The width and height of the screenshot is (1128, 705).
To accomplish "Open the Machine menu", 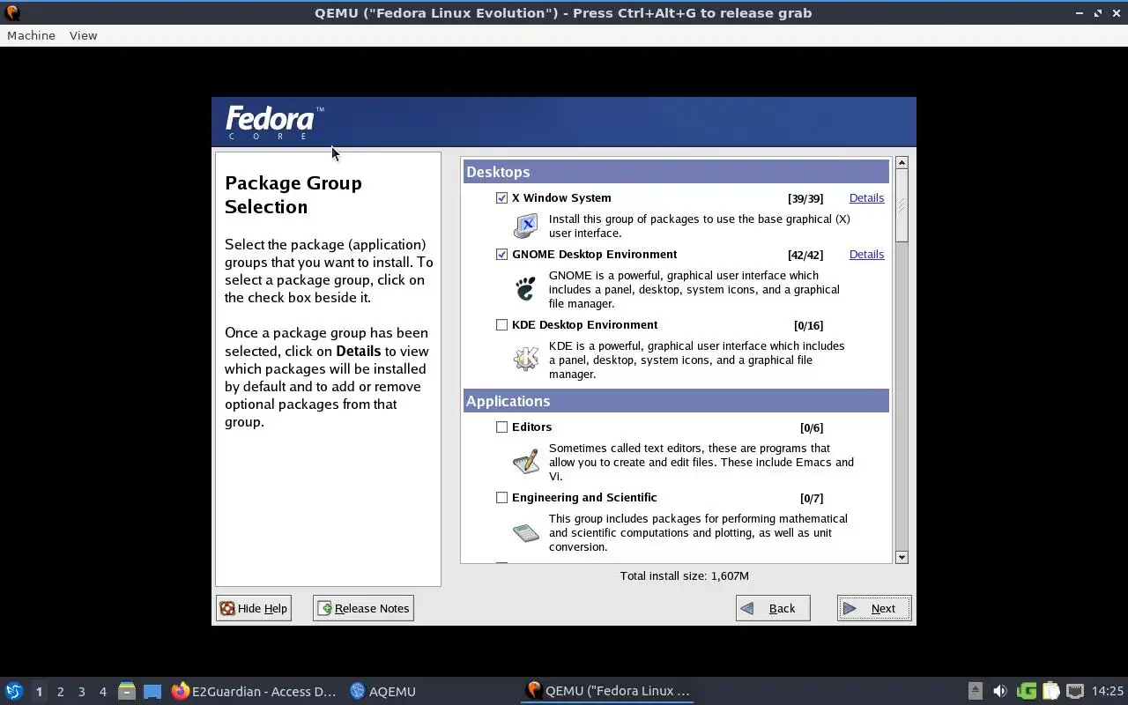I will tap(31, 35).
